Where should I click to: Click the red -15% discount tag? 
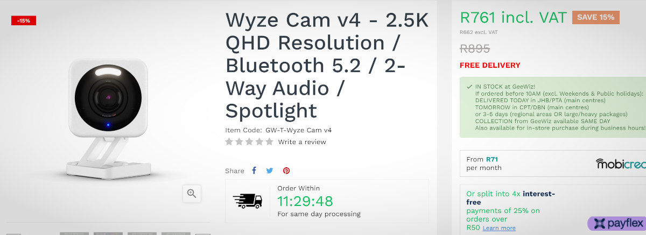(24, 20)
